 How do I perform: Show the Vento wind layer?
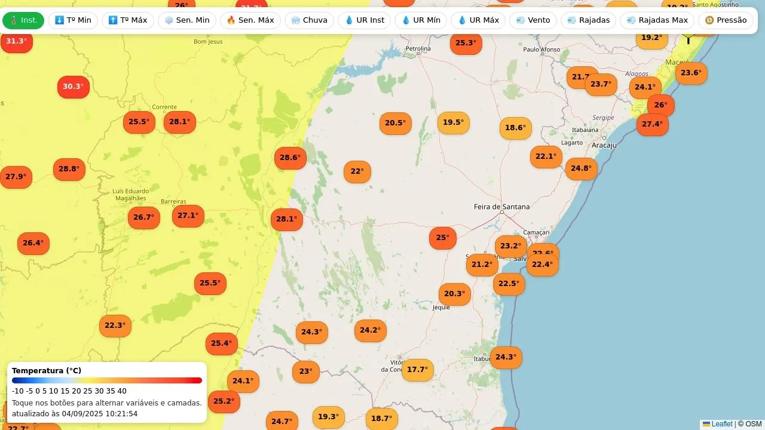point(533,20)
